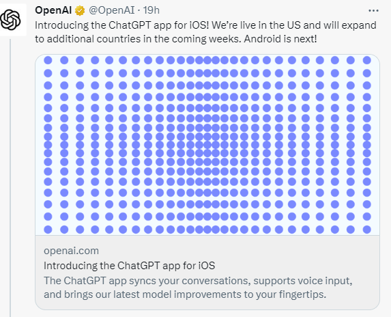Open the openai.com domain label
The width and height of the screenshot is (391, 317).
coord(72,251)
